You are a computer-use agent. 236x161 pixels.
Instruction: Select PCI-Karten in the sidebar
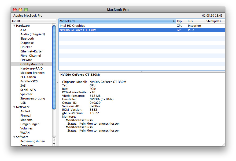[x=28, y=77]
